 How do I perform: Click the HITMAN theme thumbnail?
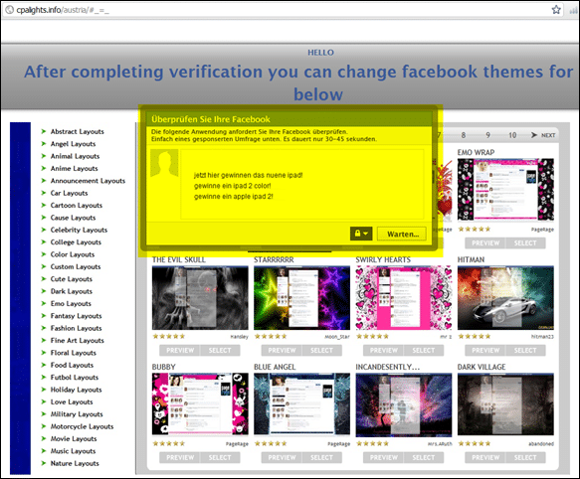pos(505,298)
